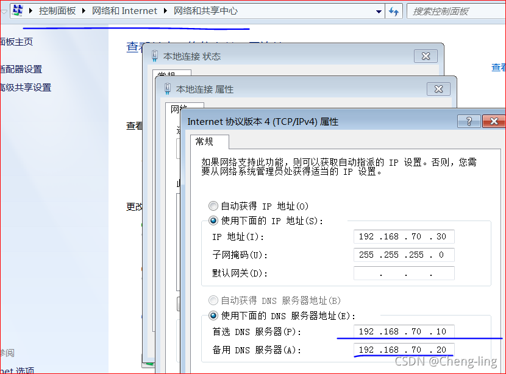Click the network icon in 本地连接 属性 title
506x374 pixels.
(x=168, y=89)
